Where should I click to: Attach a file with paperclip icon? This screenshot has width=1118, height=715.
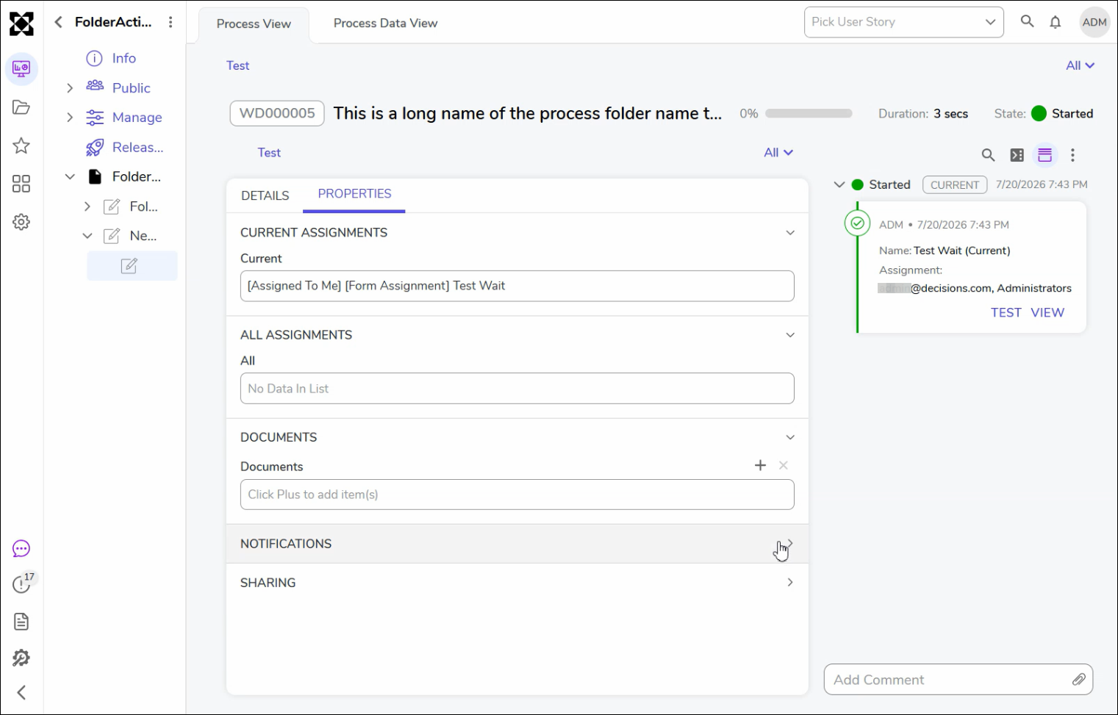click(1078, 680)
